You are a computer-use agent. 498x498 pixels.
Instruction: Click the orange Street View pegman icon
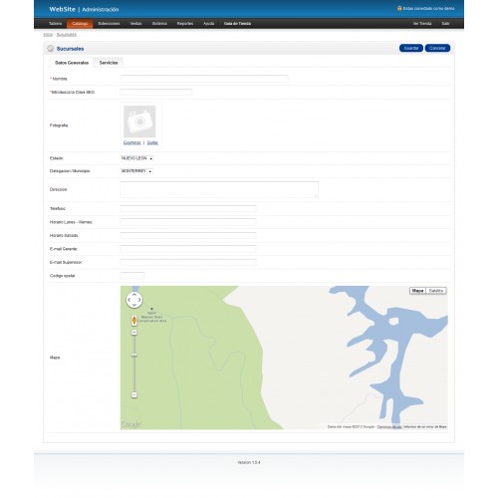coord(134,321)
